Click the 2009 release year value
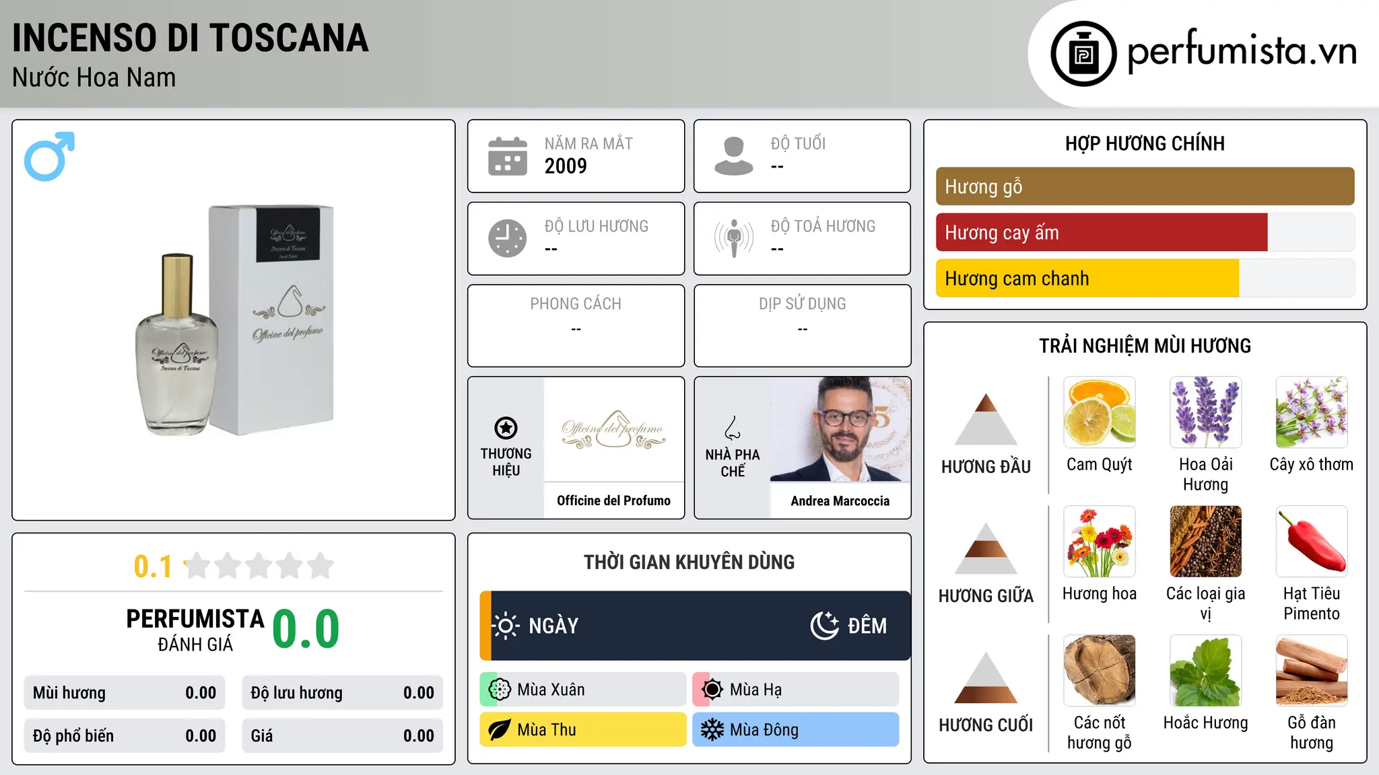 [566, 166]
